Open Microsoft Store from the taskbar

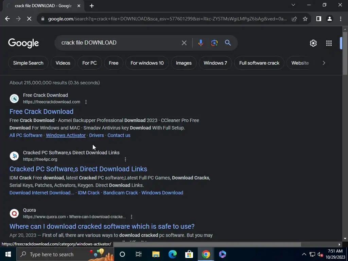[x=189, y=254]
